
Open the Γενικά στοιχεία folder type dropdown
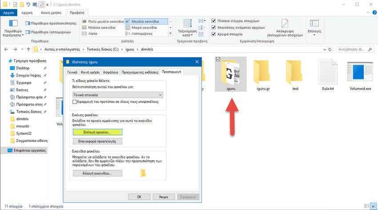click(x=118, y=95)
